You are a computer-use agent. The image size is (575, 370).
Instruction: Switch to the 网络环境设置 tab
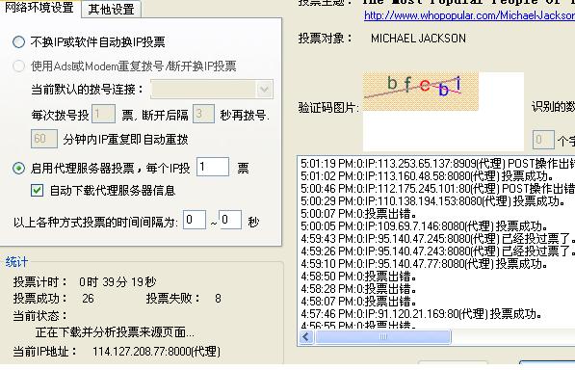tap(39, 8)
